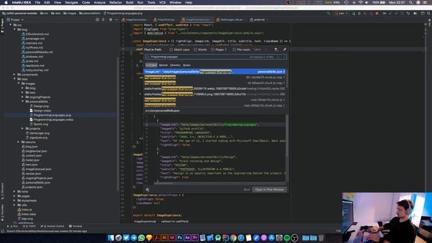Tick the Match case checkbox
Image resolution: width=432 pixels, height=243 pixels.
[x=171, y=49]
